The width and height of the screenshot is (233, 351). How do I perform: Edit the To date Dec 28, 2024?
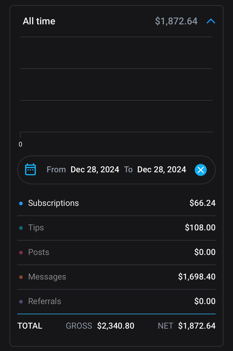[161, 169]
